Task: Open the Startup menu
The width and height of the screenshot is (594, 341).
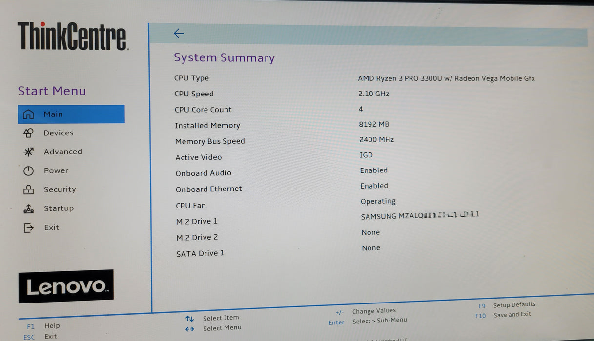Action: pos(59,208)
